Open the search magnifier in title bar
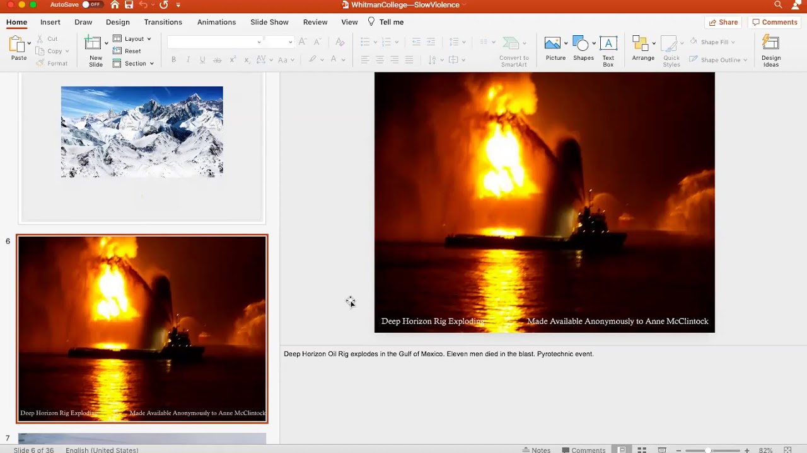The image size is (807, 453). tap(778, 5)
